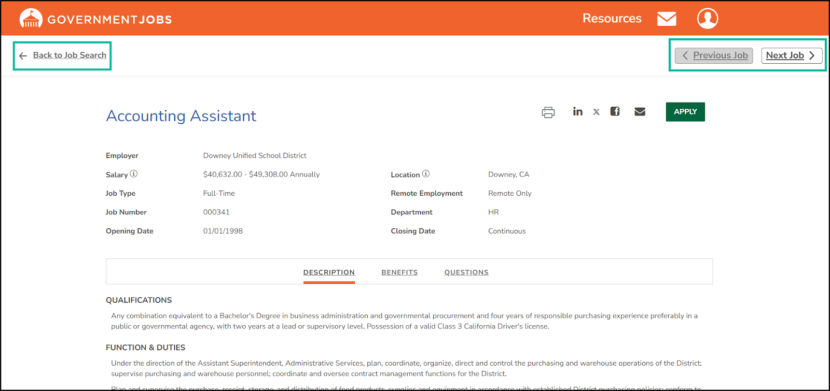This screenshot has width=830, height=391.
Task: Email this job using the envelope icon
Action: pos(640,112)
